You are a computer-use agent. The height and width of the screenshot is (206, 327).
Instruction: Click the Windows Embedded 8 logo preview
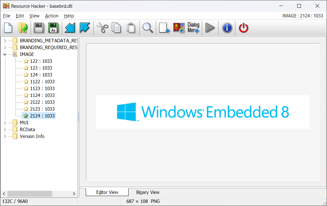[203, 112]
